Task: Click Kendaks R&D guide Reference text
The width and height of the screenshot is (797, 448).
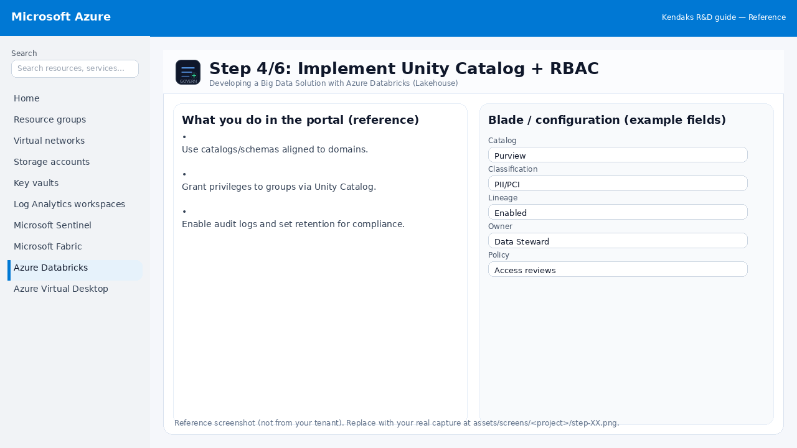Action: [724, 17]
